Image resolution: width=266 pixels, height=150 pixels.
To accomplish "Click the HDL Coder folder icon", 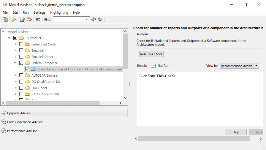I will tap(27, 88).
